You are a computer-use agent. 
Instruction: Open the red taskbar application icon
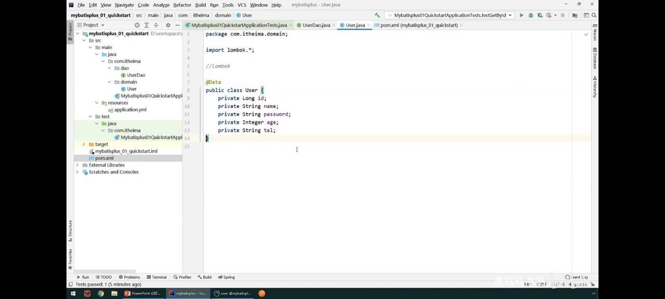point(87,293)
